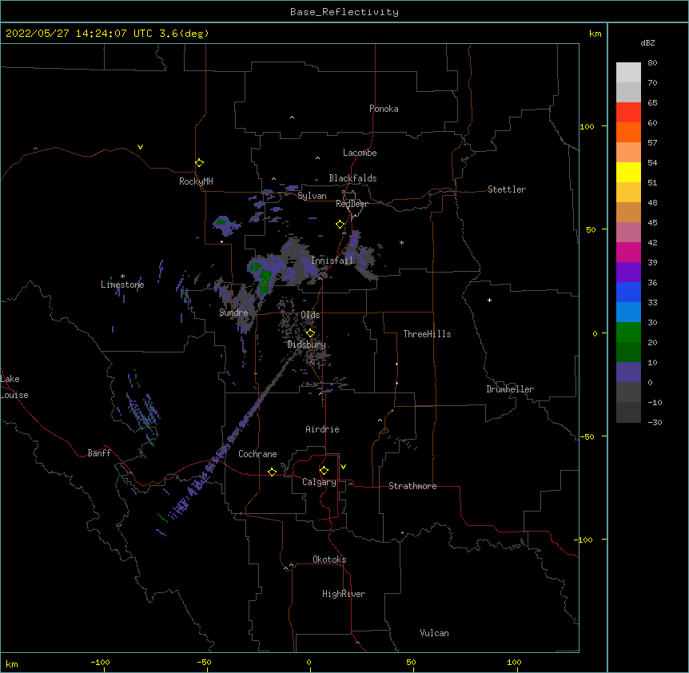Click the HighRiver label

344,594
